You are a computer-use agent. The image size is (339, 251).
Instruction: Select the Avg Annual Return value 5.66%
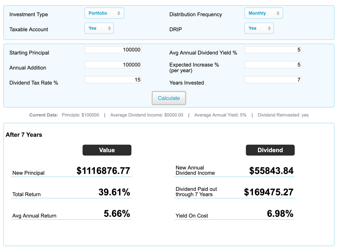click(x=117, y=214)
